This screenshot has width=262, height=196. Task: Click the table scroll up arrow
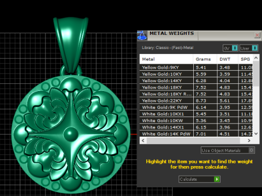point(256,58)
